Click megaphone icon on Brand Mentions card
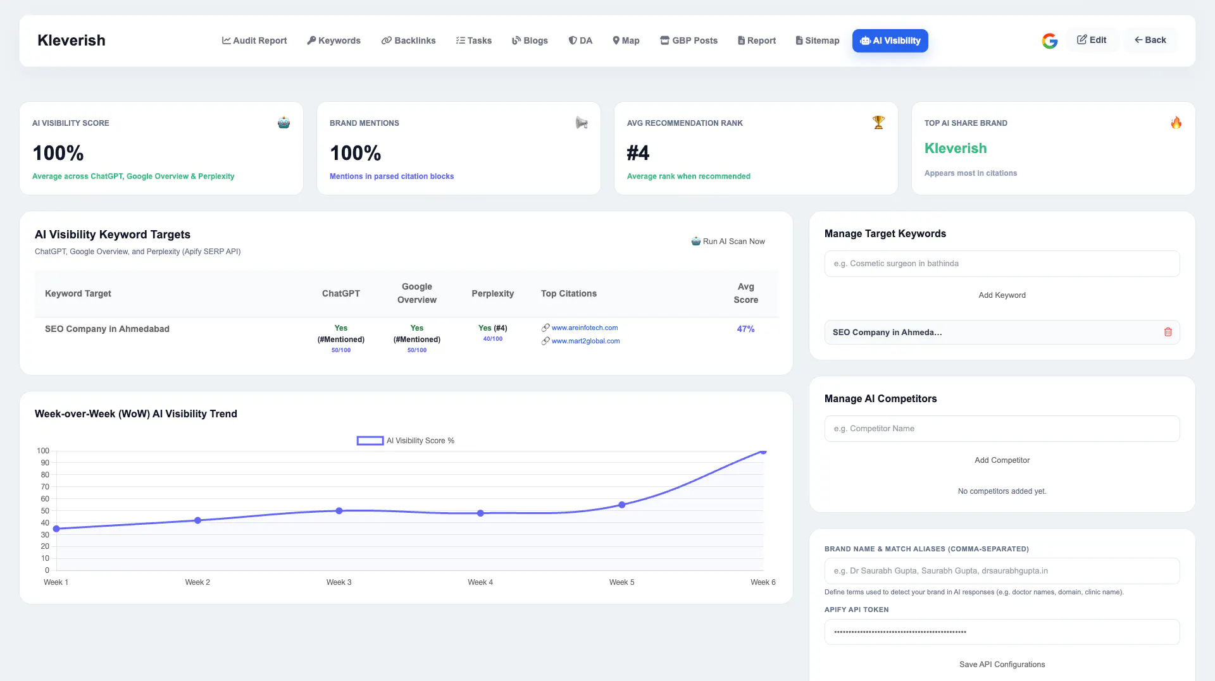 click(582, 123)
